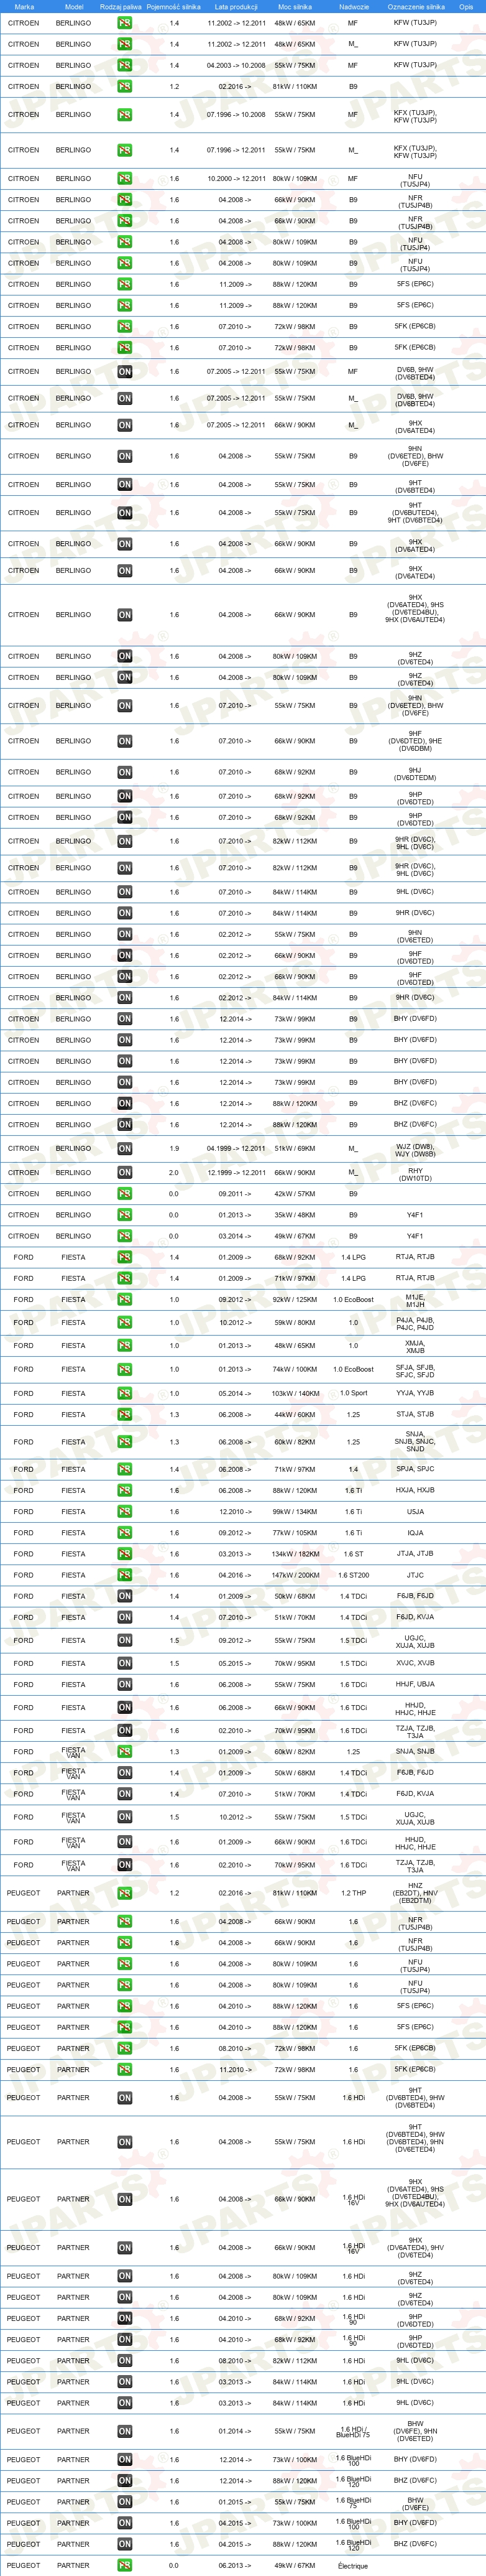Click diesel icon in Fiesta Van 1.5 TDCi row

[x=125, y=1817]
